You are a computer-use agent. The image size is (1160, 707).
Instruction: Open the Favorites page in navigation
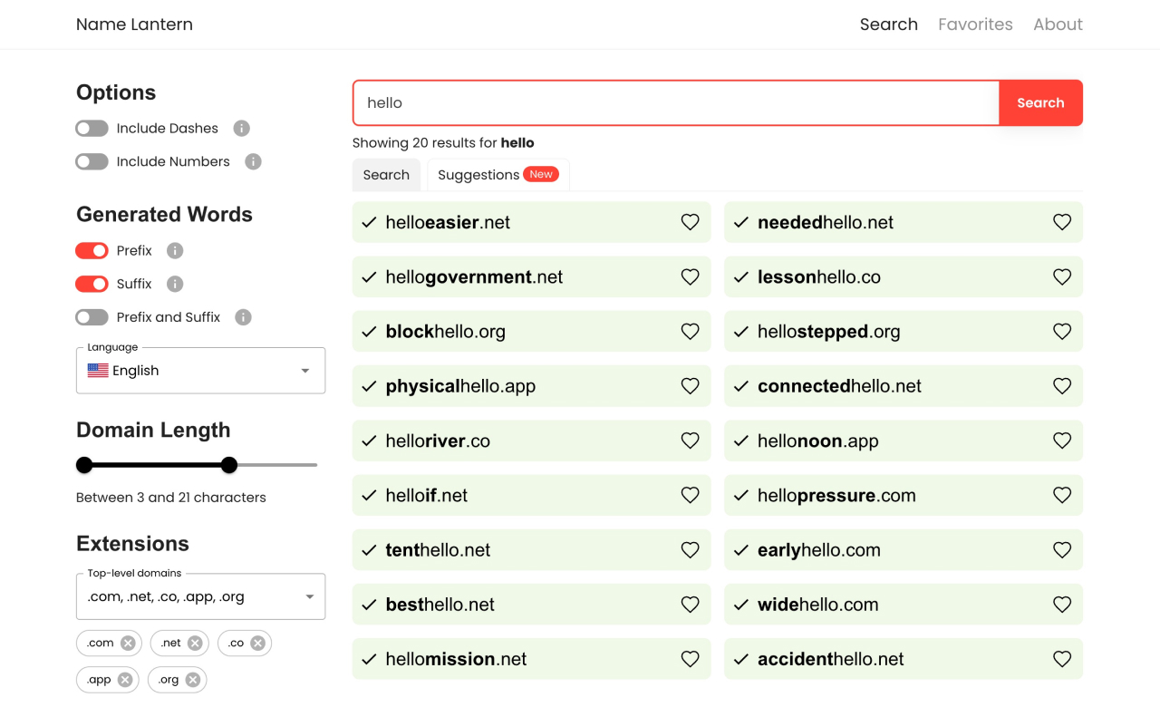975,24
